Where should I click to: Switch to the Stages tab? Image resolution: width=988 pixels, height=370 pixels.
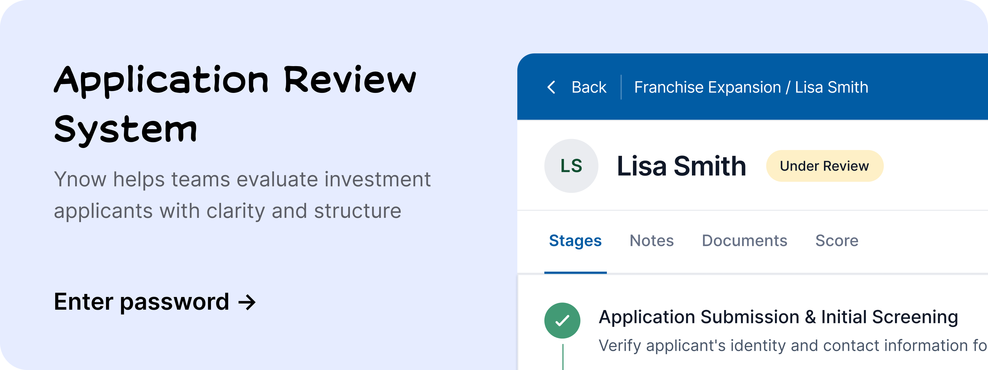pyautogui.click(x=575, y=241)
